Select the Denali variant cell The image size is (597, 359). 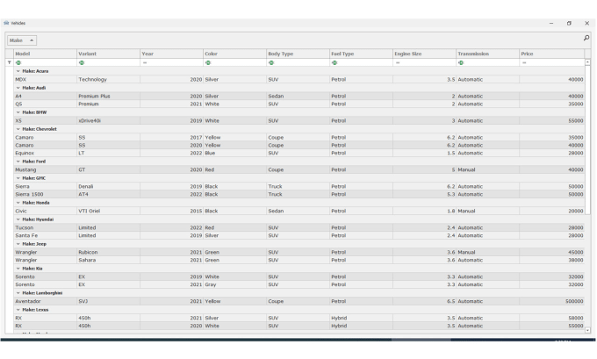pyautogui.click(x=108, y=186)
